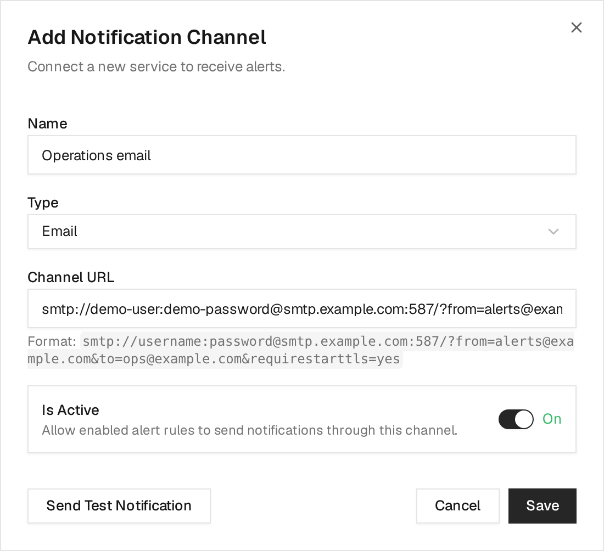604x551 pixels.
Task: Click Send Test Notification button
Action: (119, 506)
